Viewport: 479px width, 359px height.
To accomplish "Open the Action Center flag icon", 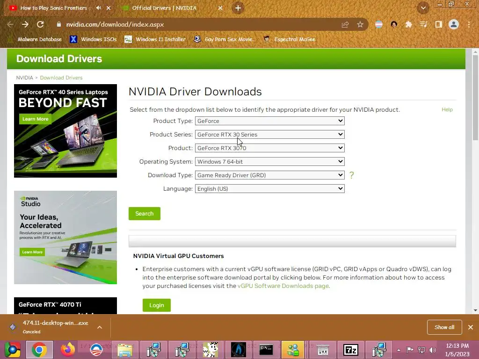I will click(x=410, y=350).
